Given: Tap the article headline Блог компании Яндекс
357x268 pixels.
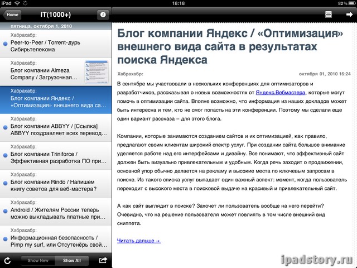Looking at the screenshot, I should 230,46.
